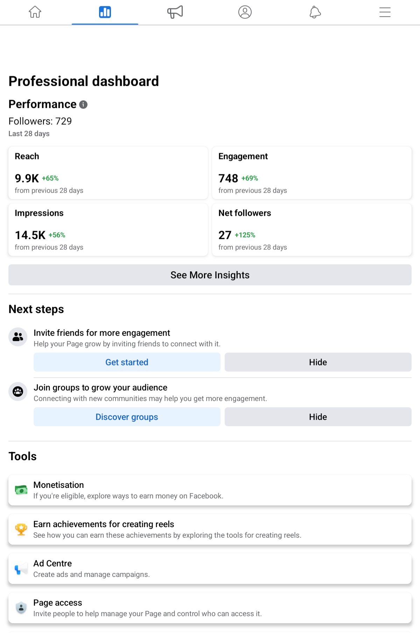This screenshot has height=633, width=420.
Task: Tap the Discover groups button
Action: tap(127, 417)
